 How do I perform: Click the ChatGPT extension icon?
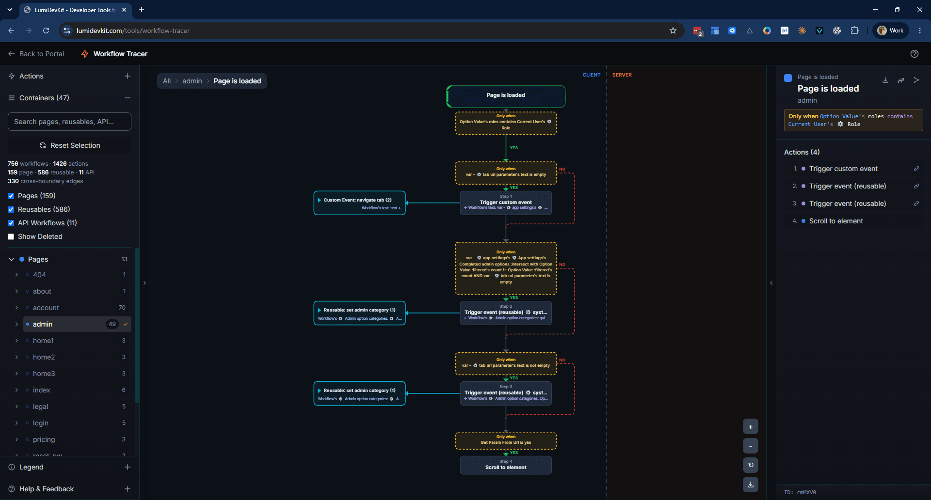(x=837, y=31)
